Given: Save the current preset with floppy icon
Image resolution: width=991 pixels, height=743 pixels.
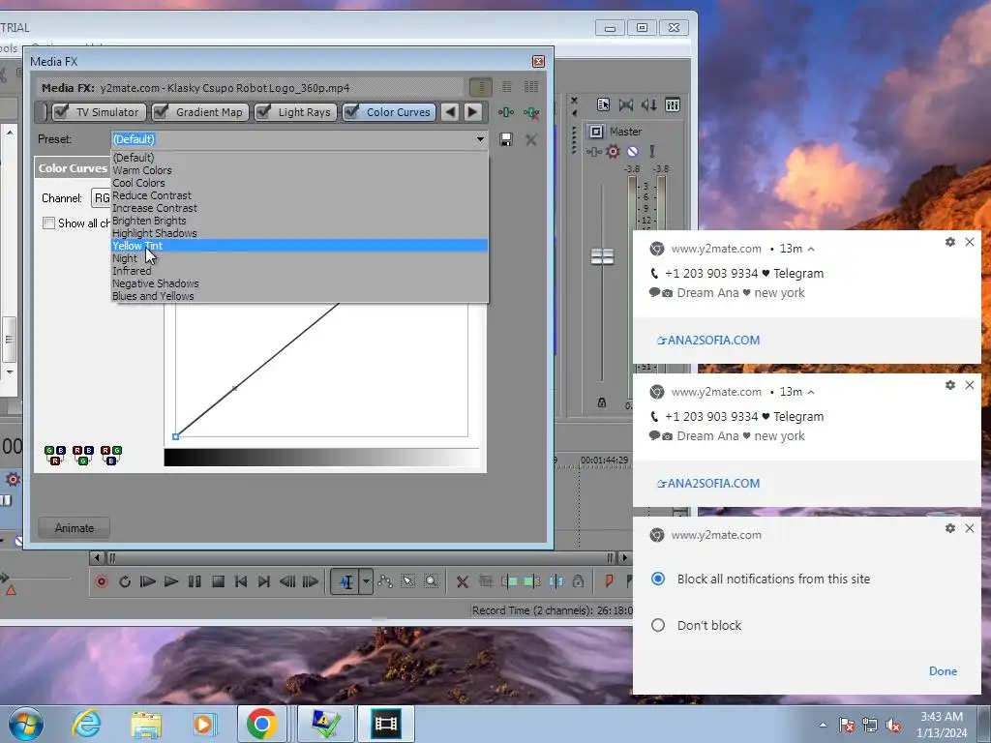Looking at the screenshot, I should coord(505,139).
